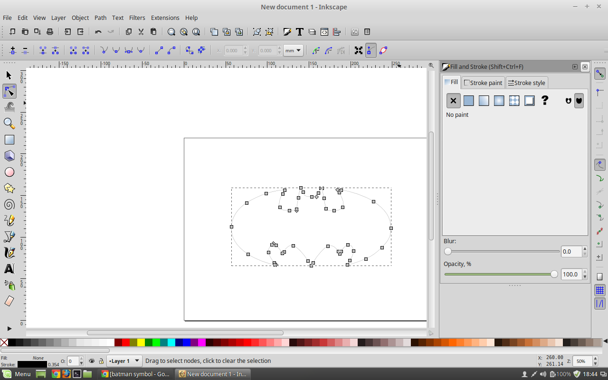Image resolution: width=608 pixels, height=380 pixels.
Task: Choose Linear gradient fill
Action: click(484, 101)
